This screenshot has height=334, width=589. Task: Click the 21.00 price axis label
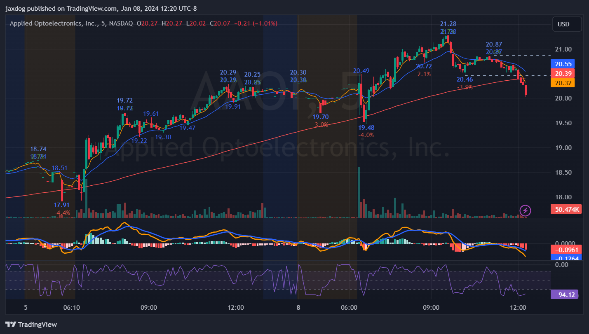coord(563,49)
